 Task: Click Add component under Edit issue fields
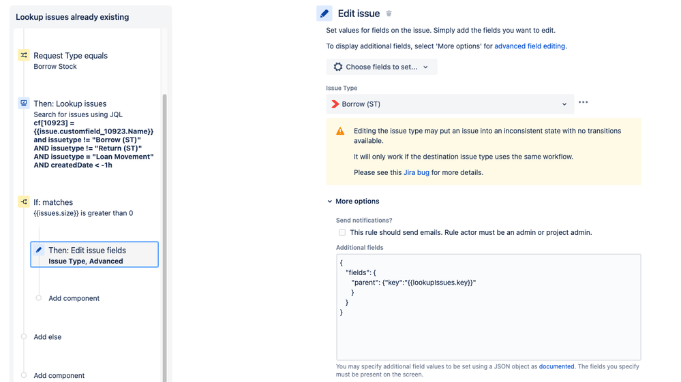(x=74, y=298)
